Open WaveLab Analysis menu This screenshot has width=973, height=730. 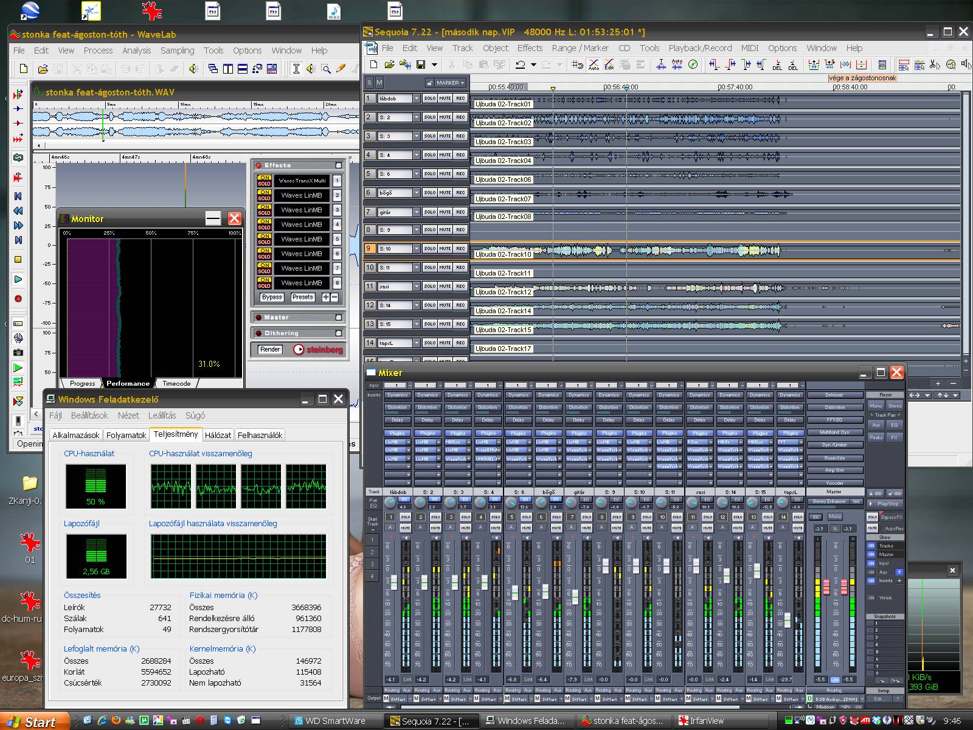pos(136,50)
